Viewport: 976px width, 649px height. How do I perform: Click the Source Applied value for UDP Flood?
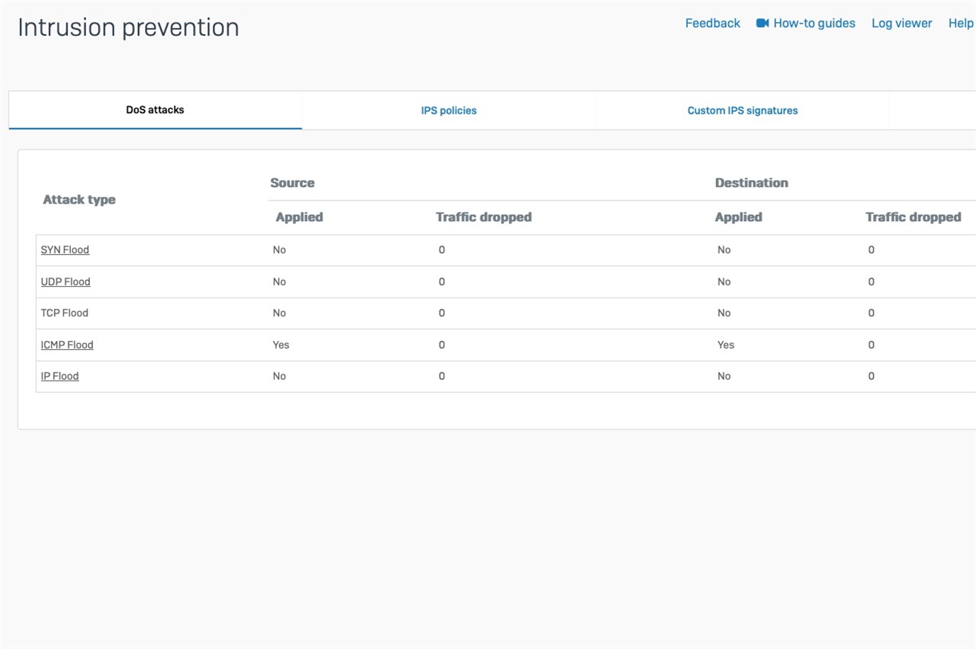(279, 282)
